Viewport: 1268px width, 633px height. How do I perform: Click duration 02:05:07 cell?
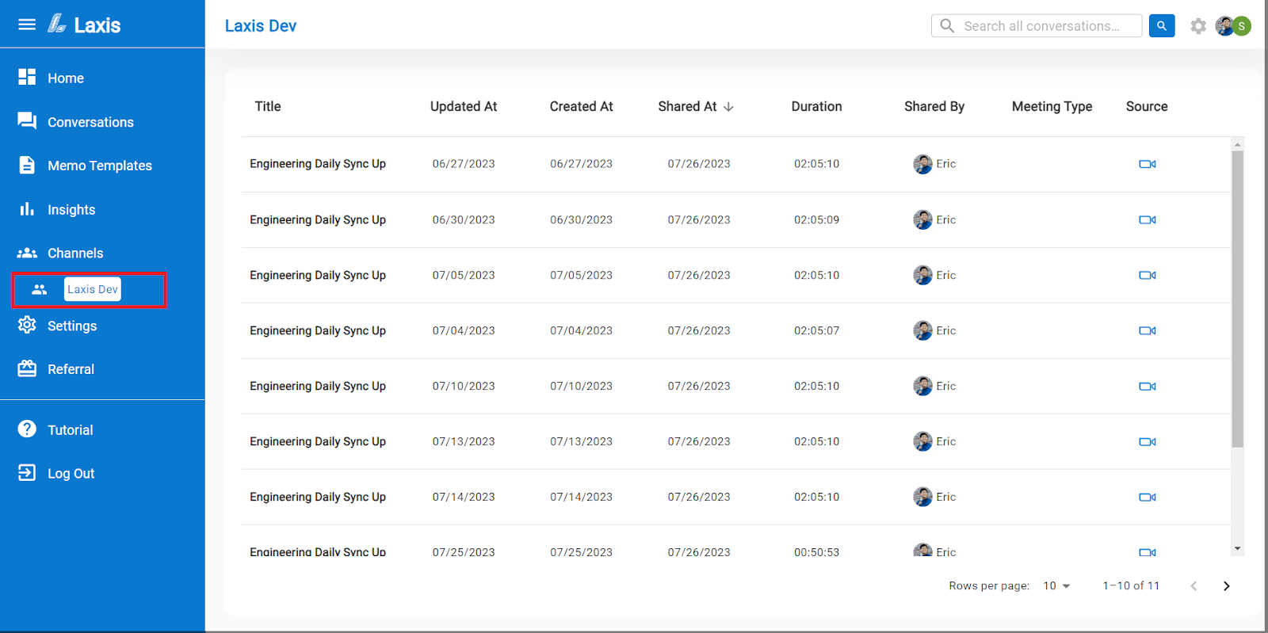816,330
